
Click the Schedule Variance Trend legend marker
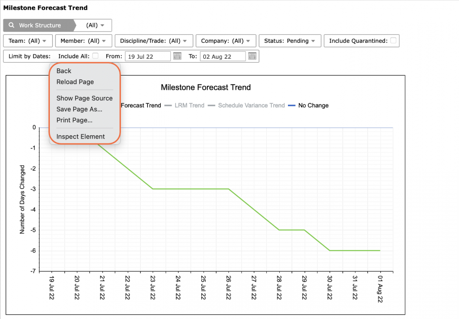(211, 105)
